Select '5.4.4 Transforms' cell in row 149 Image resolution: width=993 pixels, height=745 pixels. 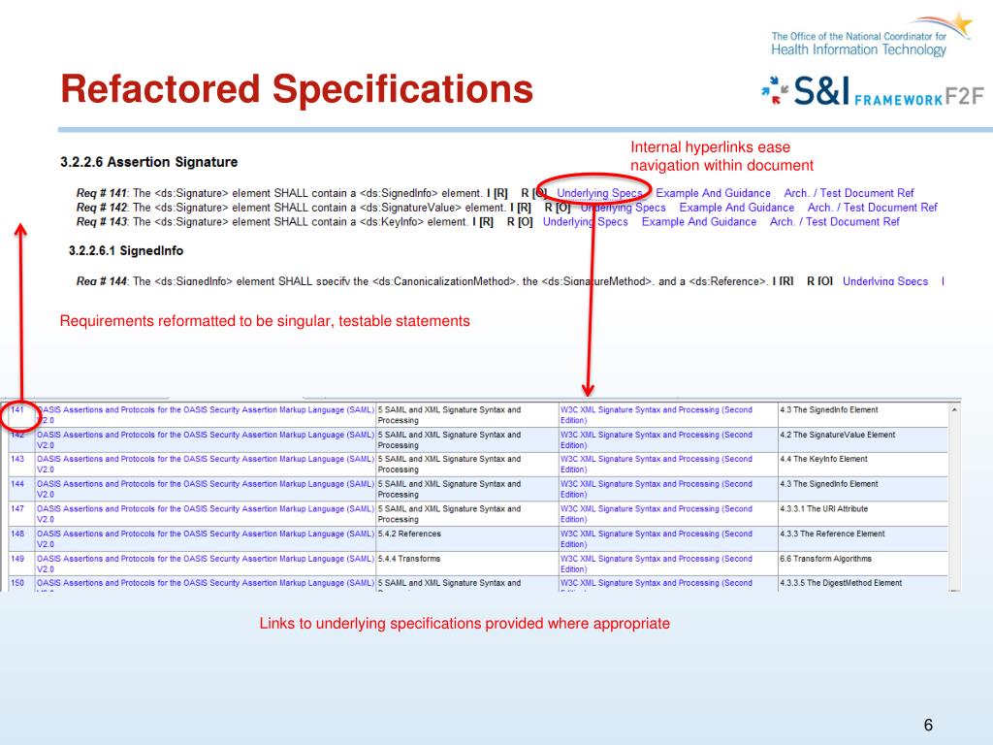pyautogui.click(x=467, y=564)
